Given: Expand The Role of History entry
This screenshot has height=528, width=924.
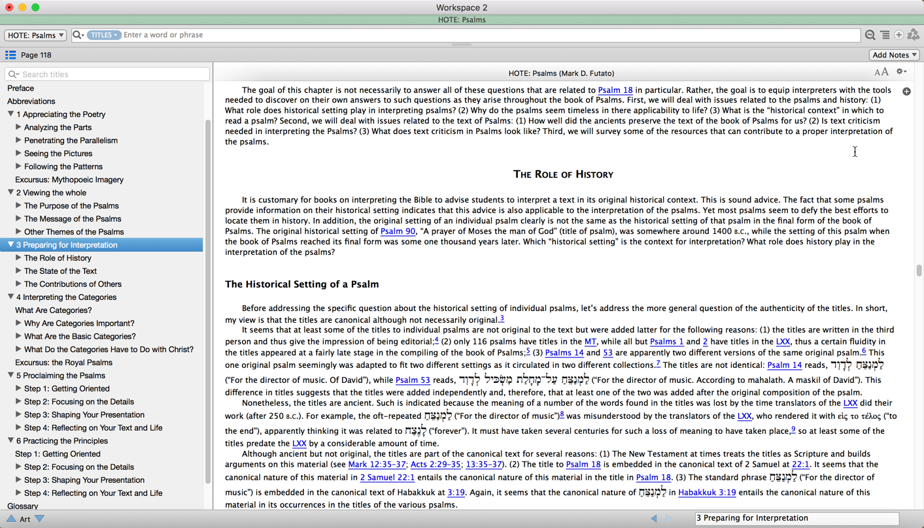Looking at the screenshot, I should pos(18,258).
